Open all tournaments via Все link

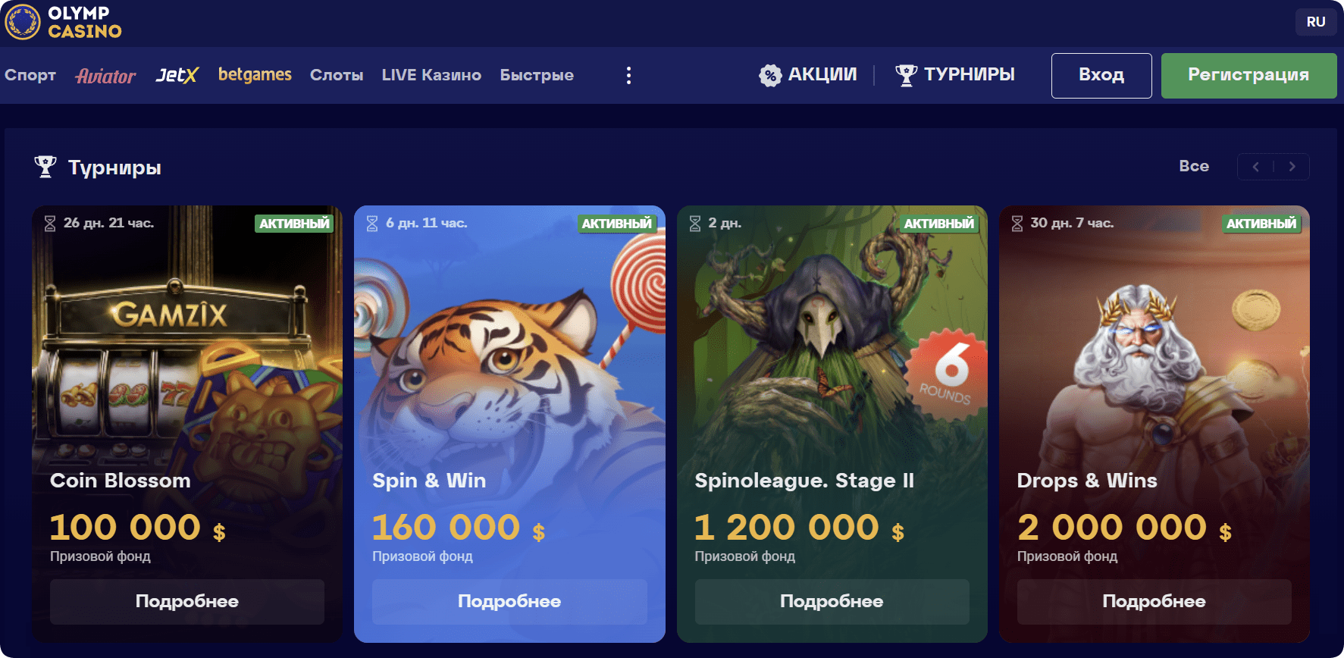pyautogui.click(x=1194, y=166)
